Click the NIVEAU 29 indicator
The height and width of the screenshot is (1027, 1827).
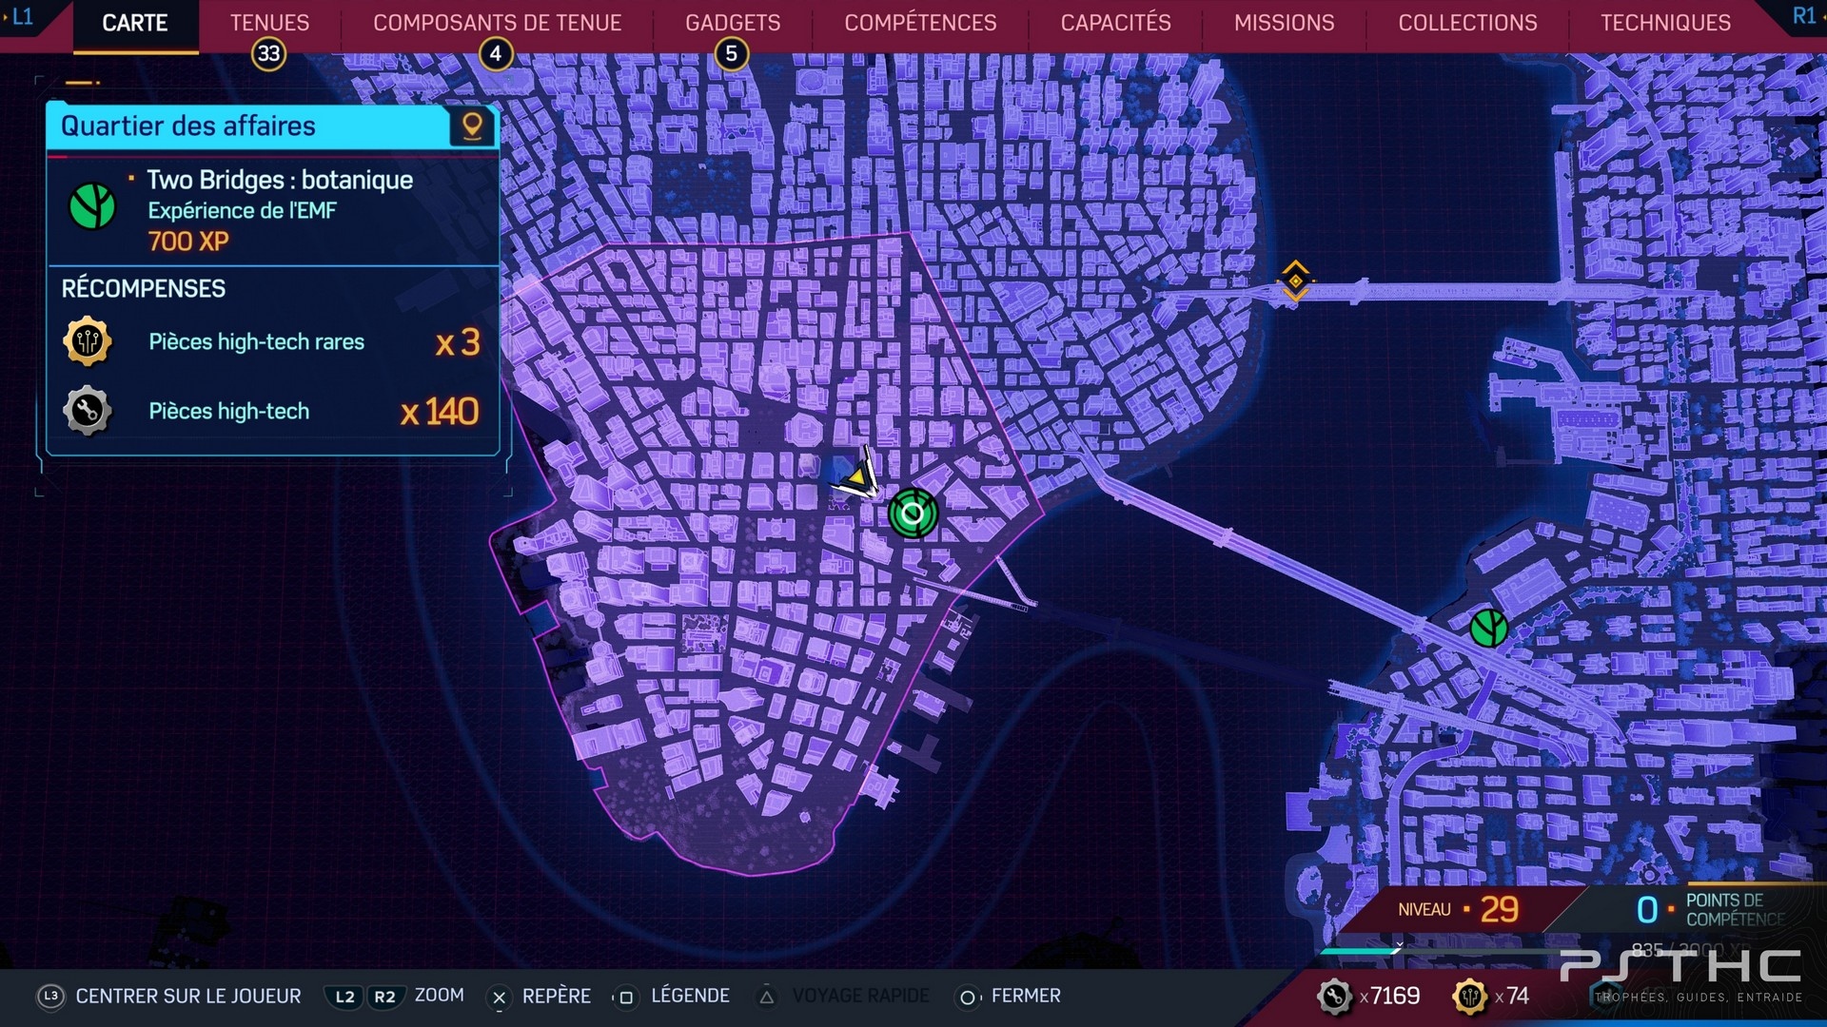pyautogui.click(x=1459, y=910)
